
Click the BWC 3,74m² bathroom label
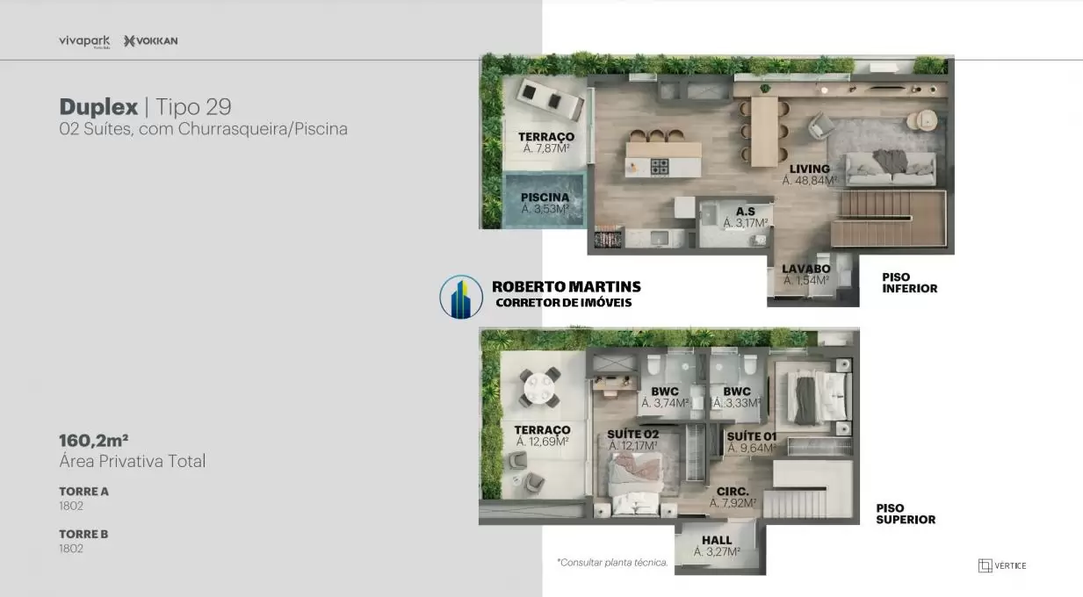(665, 398)
